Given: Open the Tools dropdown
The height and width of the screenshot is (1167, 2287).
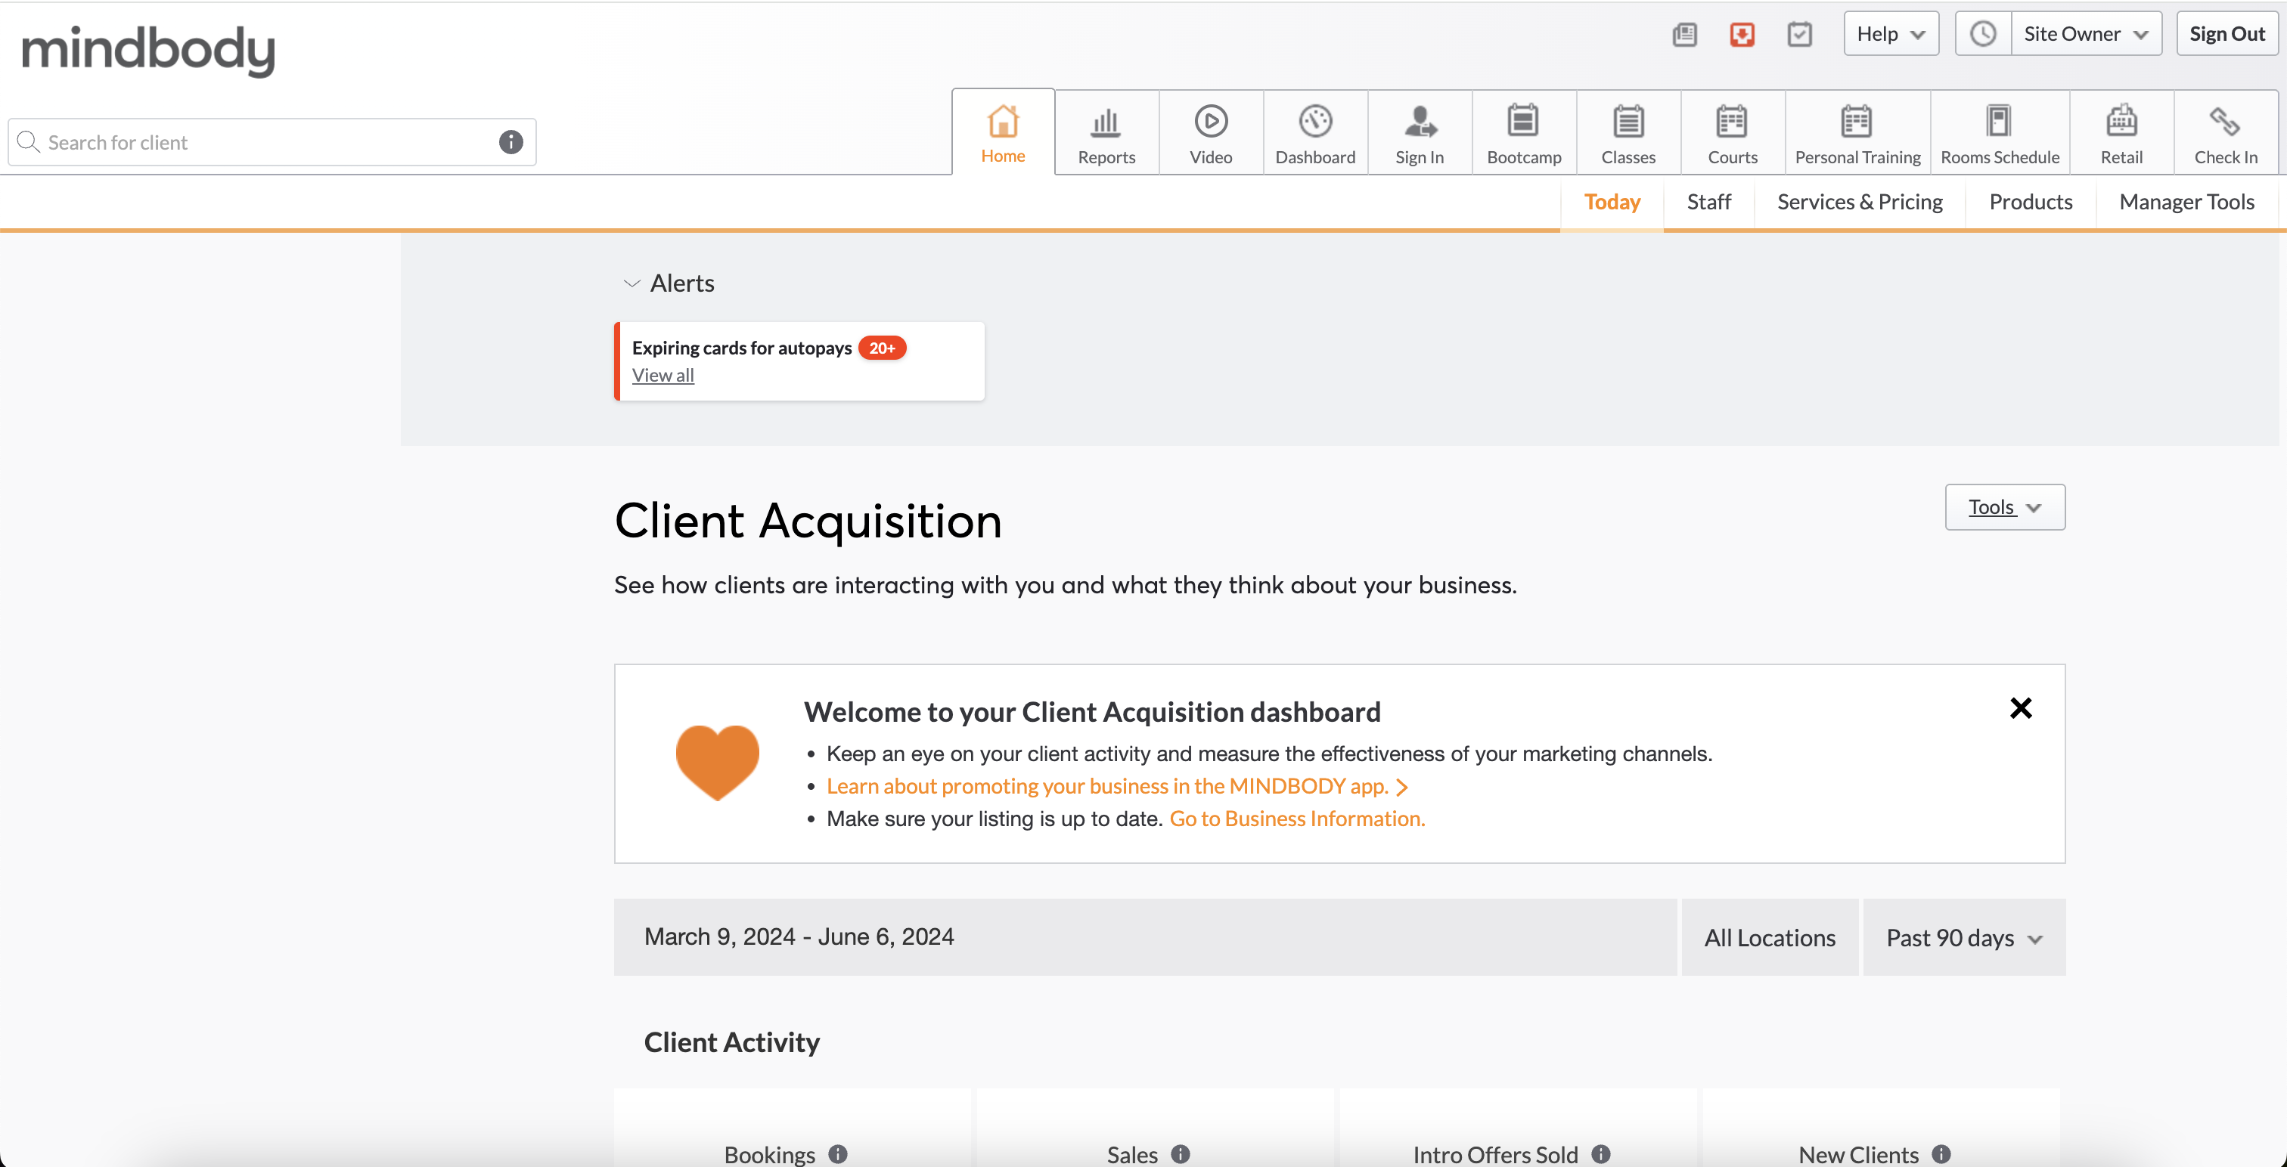Looking at the screenshot, I should tap(2004, 506).
